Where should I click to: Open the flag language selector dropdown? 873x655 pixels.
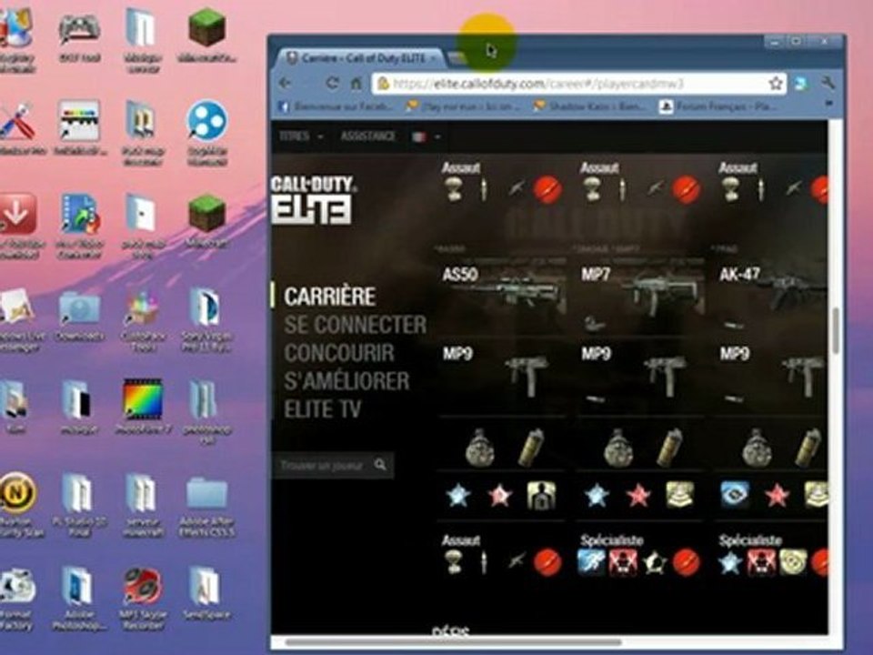click(x=426, y=136)
